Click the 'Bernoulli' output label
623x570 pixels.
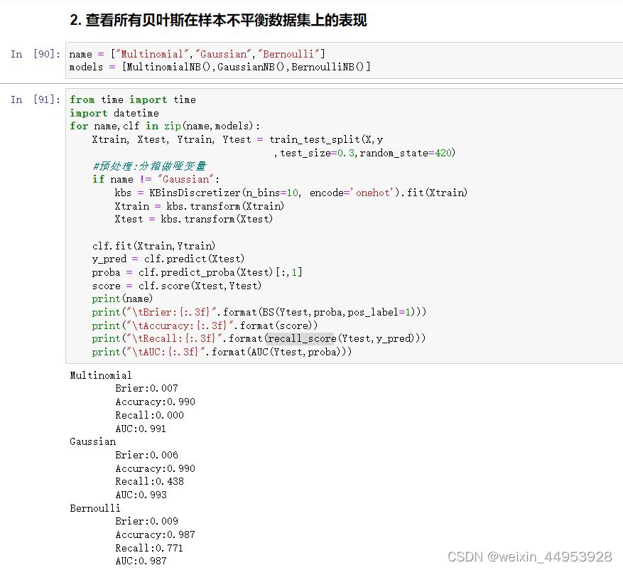(95, 508)
